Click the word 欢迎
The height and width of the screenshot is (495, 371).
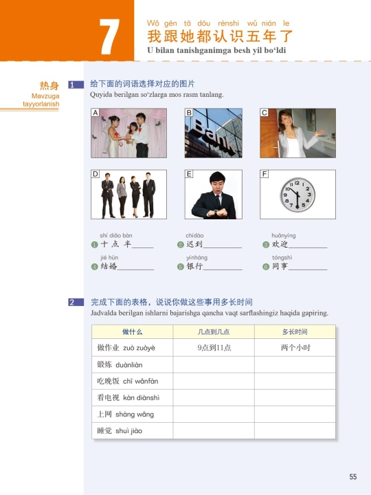280,244
